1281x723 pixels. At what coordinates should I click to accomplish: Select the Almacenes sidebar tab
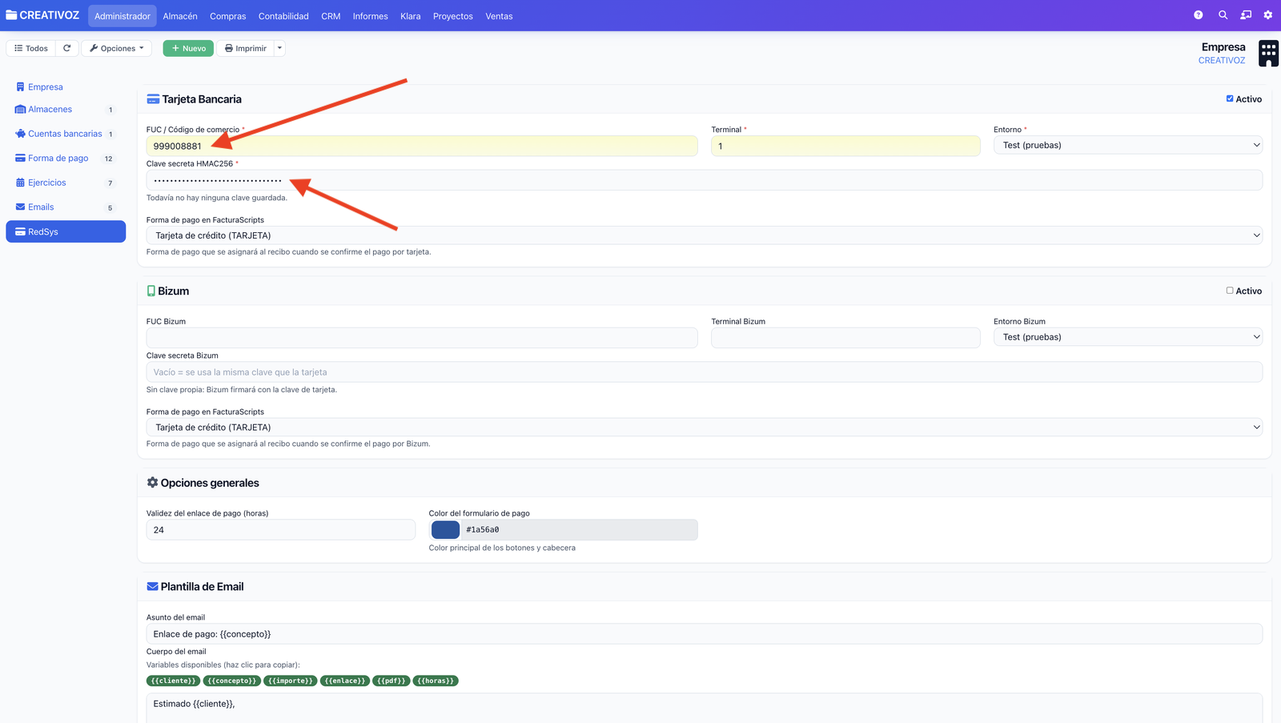point(66,110)
